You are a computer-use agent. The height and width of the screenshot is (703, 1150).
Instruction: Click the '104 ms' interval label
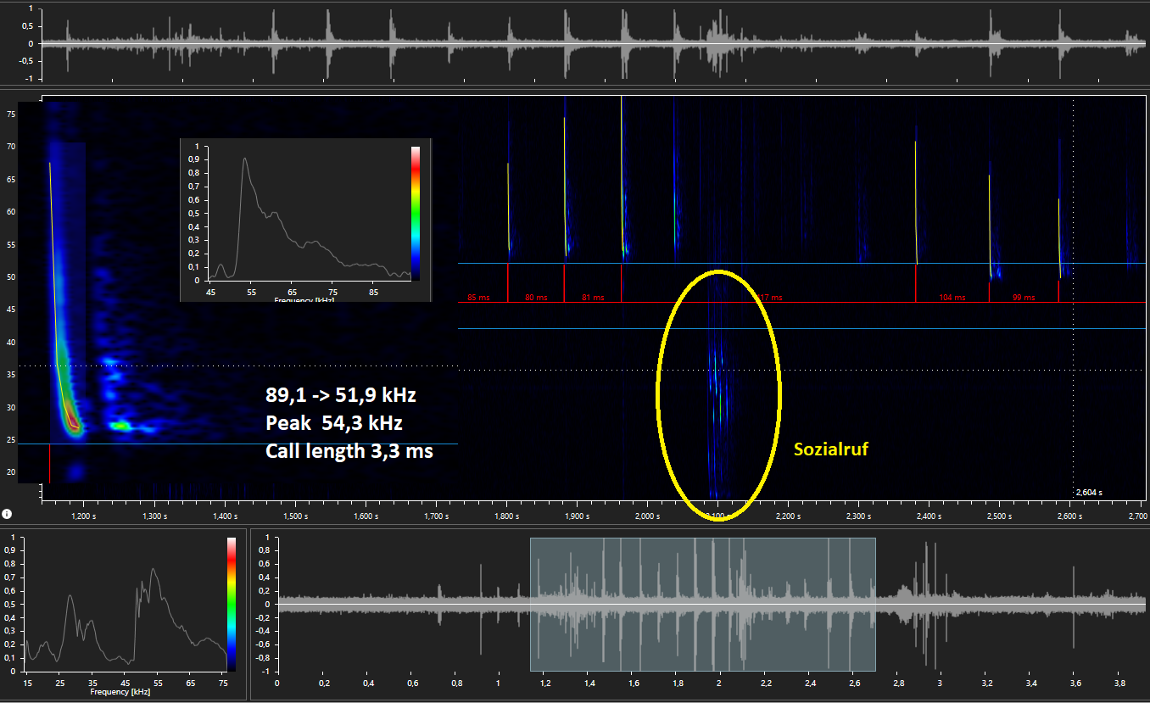tap(952, 298)
